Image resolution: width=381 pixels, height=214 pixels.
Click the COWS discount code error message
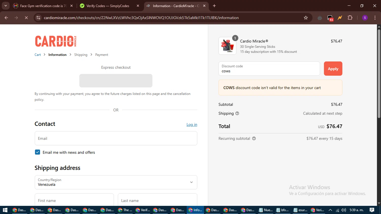(x=280, y=88)
